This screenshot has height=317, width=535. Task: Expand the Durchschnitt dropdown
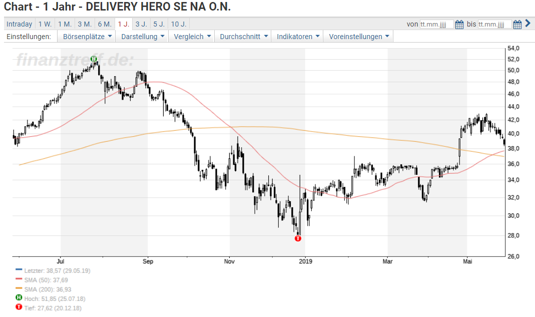click(x=243, y=37)
